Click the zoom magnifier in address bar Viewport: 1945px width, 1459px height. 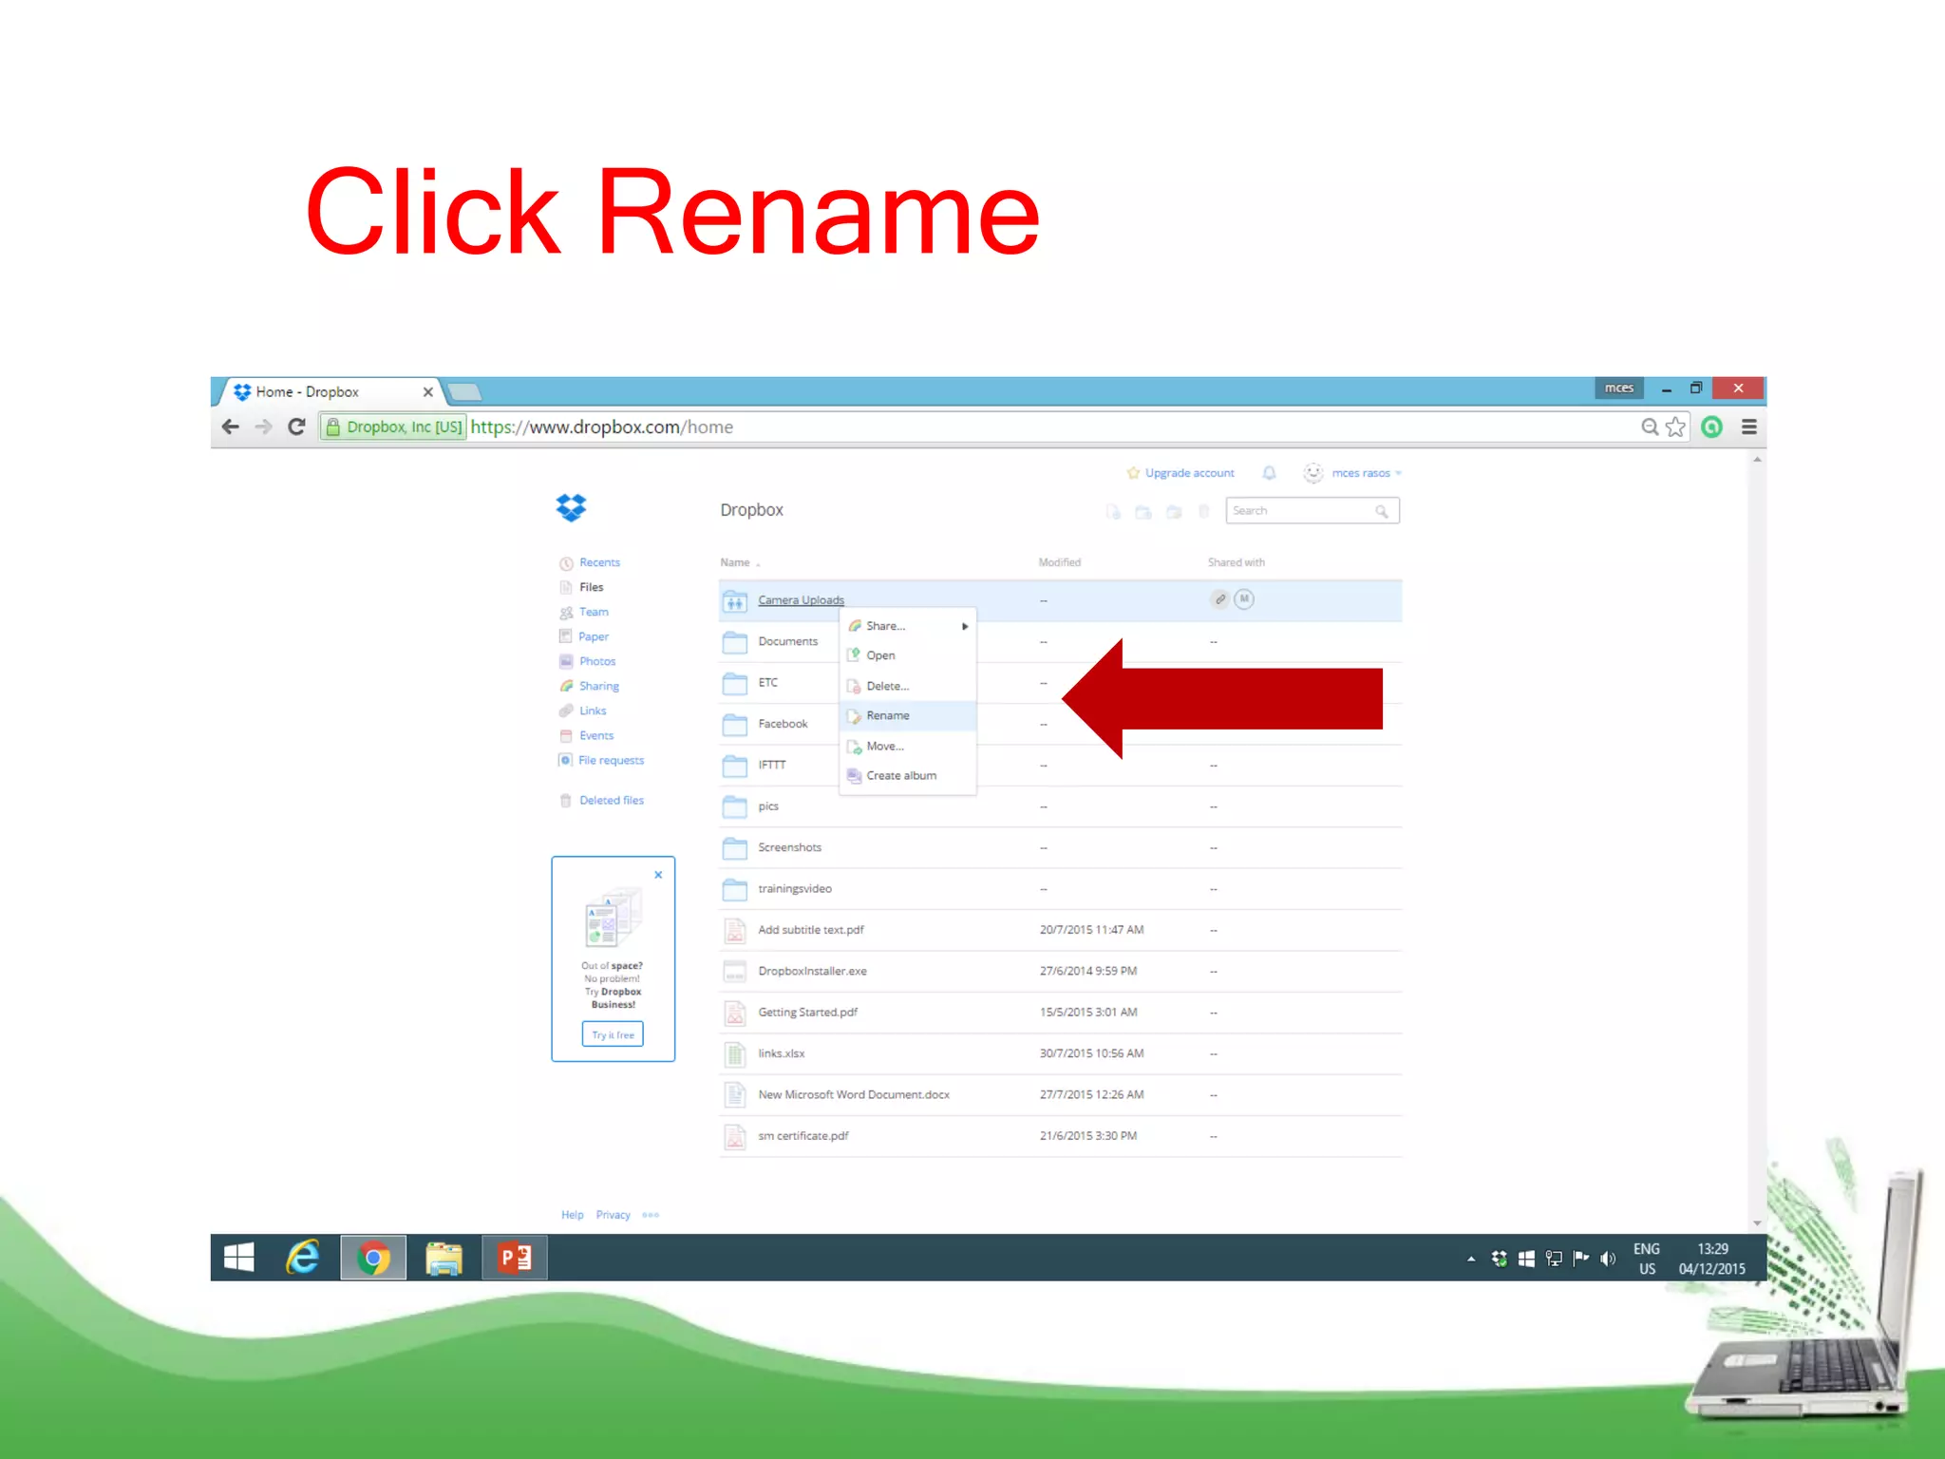1651,427
